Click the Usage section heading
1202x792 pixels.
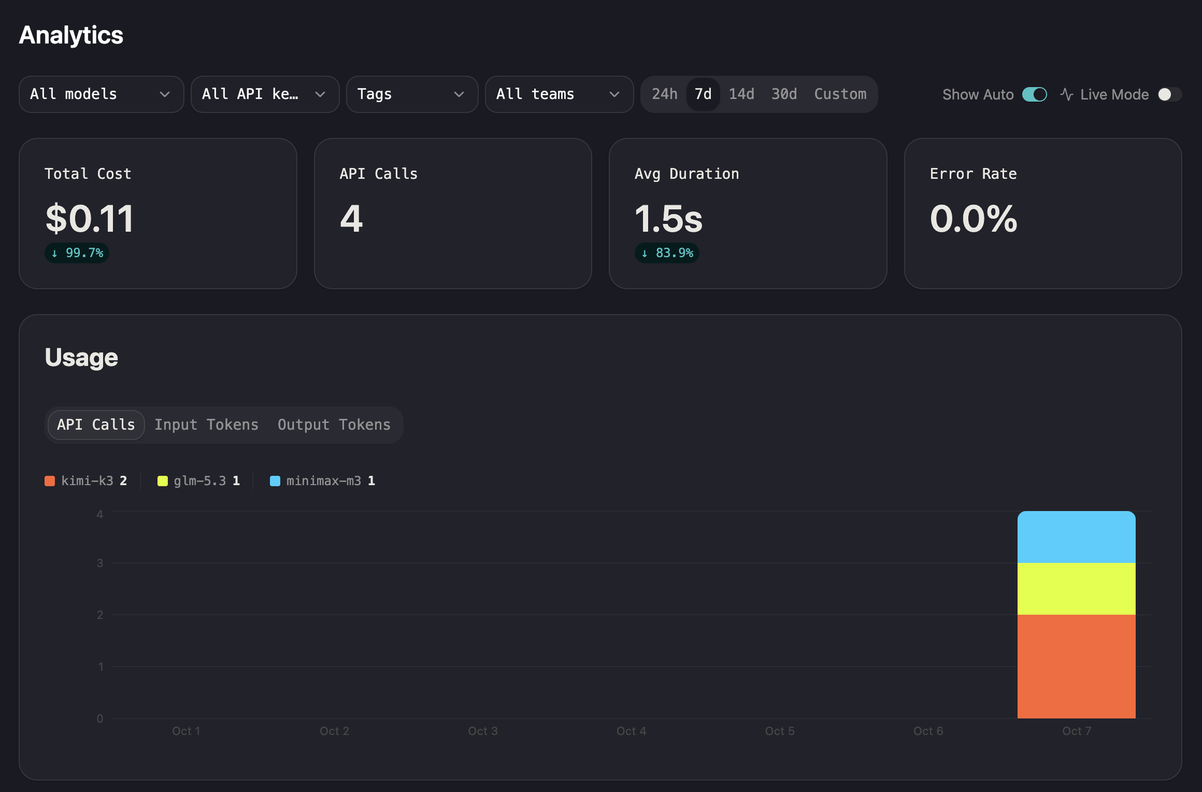81,357
